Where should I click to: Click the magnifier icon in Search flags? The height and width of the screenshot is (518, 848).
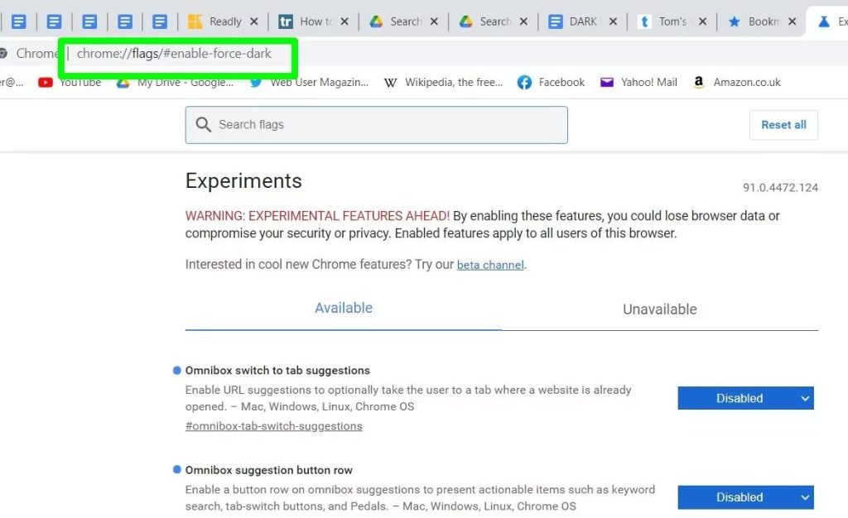204,125
